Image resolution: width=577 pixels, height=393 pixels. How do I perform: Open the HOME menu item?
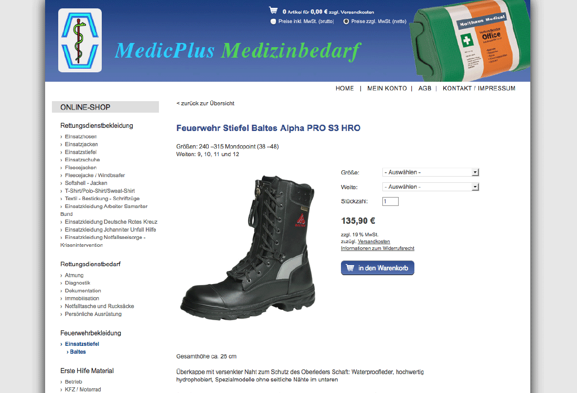[345, 88]
